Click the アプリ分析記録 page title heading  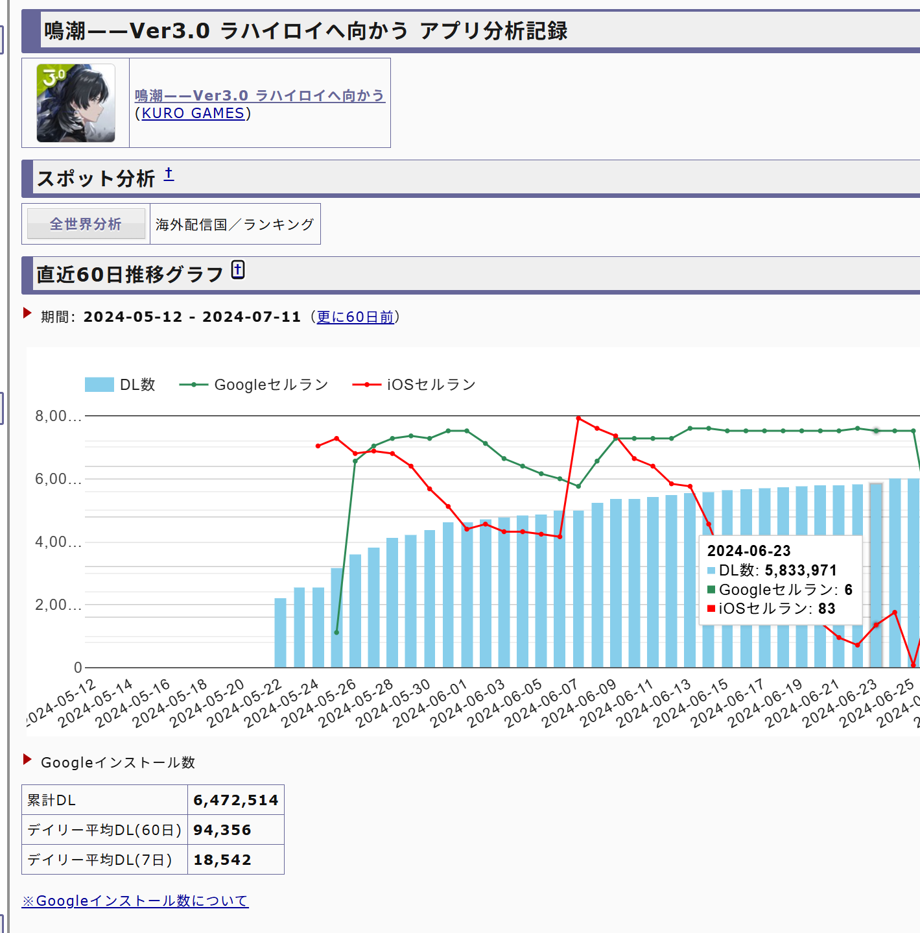click(x=305, y=30)
